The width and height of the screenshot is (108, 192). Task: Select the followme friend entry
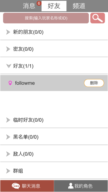[x=54, y=83]
